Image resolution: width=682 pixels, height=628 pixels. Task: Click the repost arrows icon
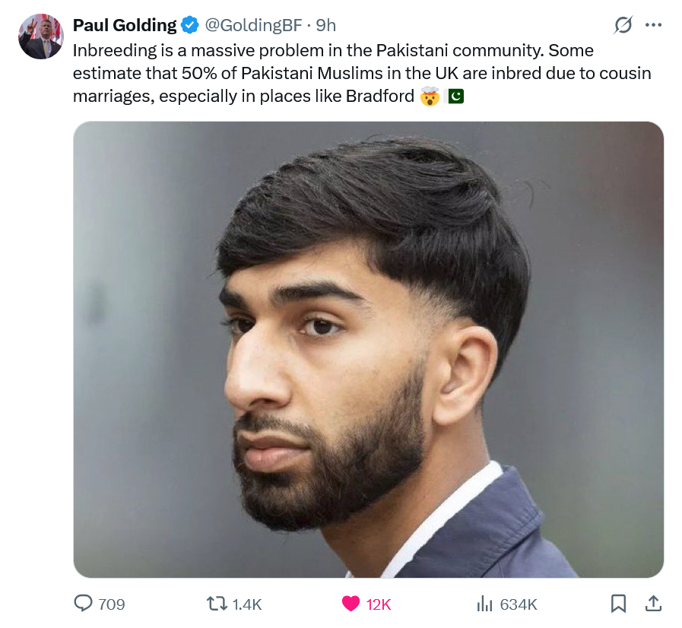(x=216, y=604)
